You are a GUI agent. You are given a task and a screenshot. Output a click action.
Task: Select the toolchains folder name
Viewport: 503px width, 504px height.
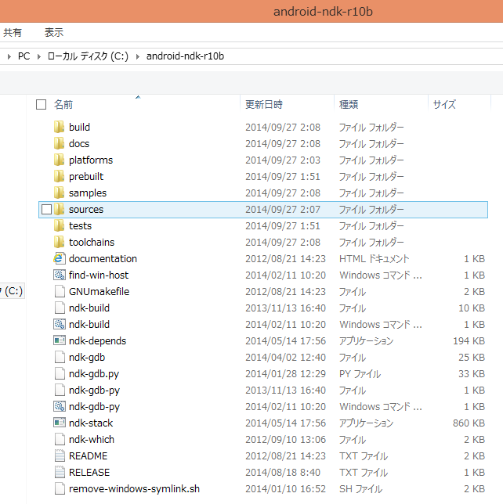pyautogui.click(x=92, y=242)
